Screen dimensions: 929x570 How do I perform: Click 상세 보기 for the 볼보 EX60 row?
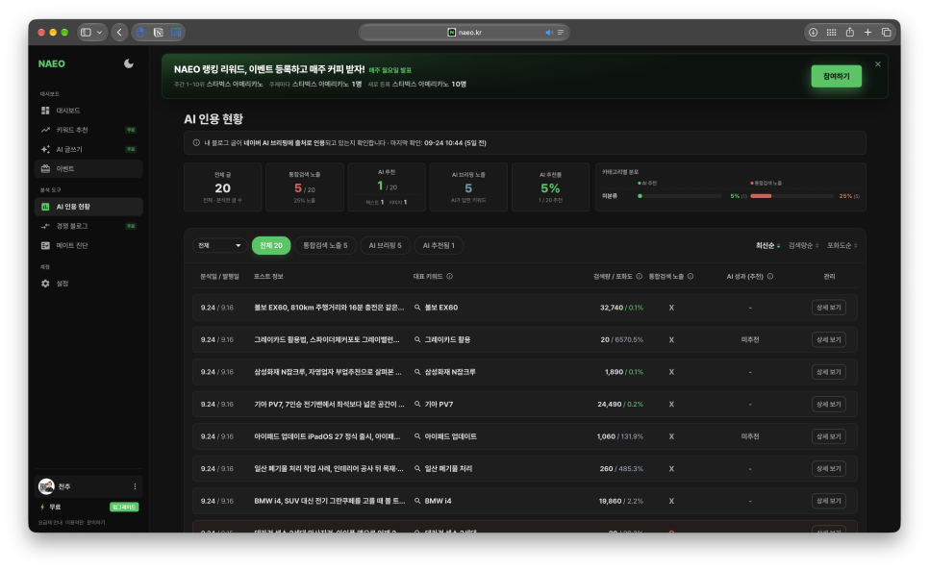click(x=828, y=308)
